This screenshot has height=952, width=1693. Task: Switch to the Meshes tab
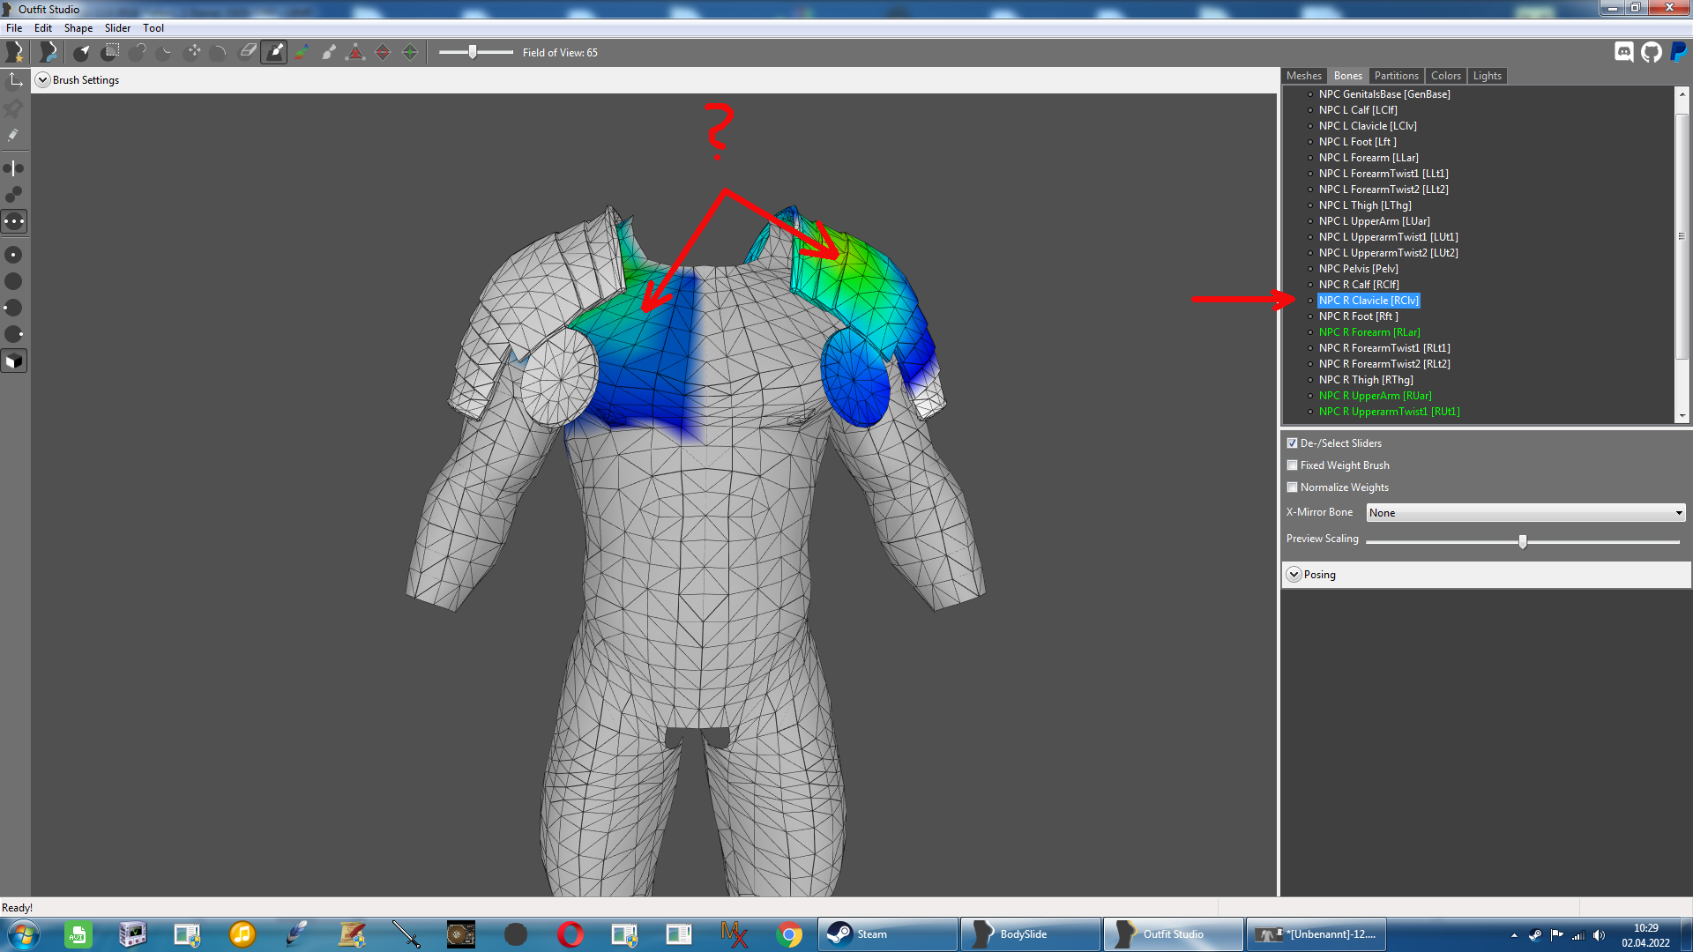tap(1304, 76)
